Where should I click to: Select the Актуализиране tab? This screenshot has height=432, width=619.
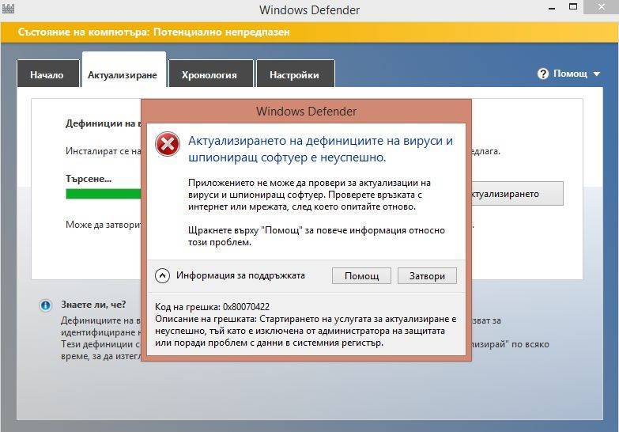pyautogui.click(x=124, y=71)
